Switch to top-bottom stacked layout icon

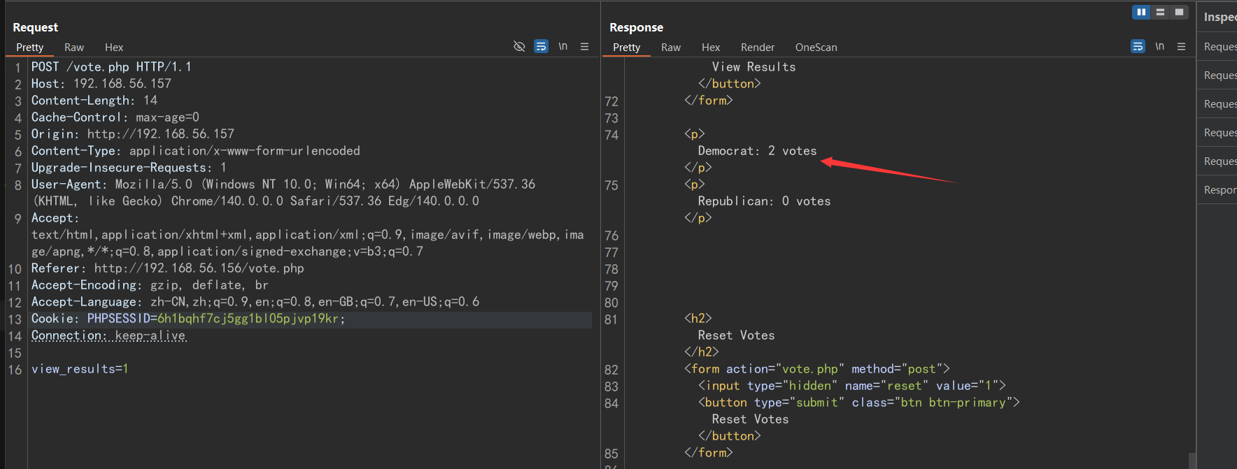(1160, 12)
